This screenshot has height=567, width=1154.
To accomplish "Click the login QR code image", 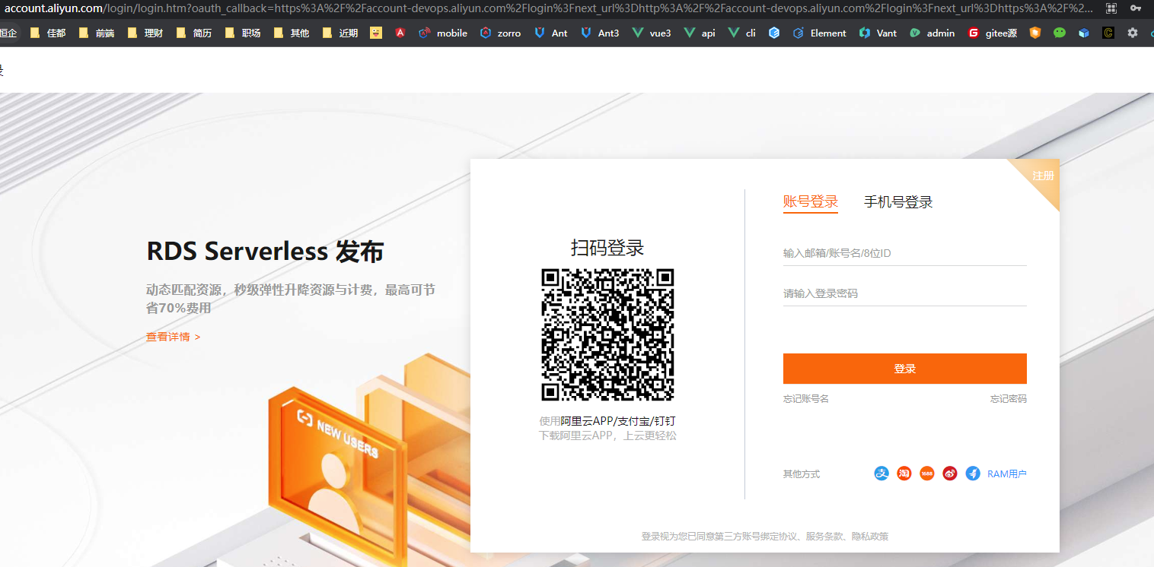I will point(607,334).
